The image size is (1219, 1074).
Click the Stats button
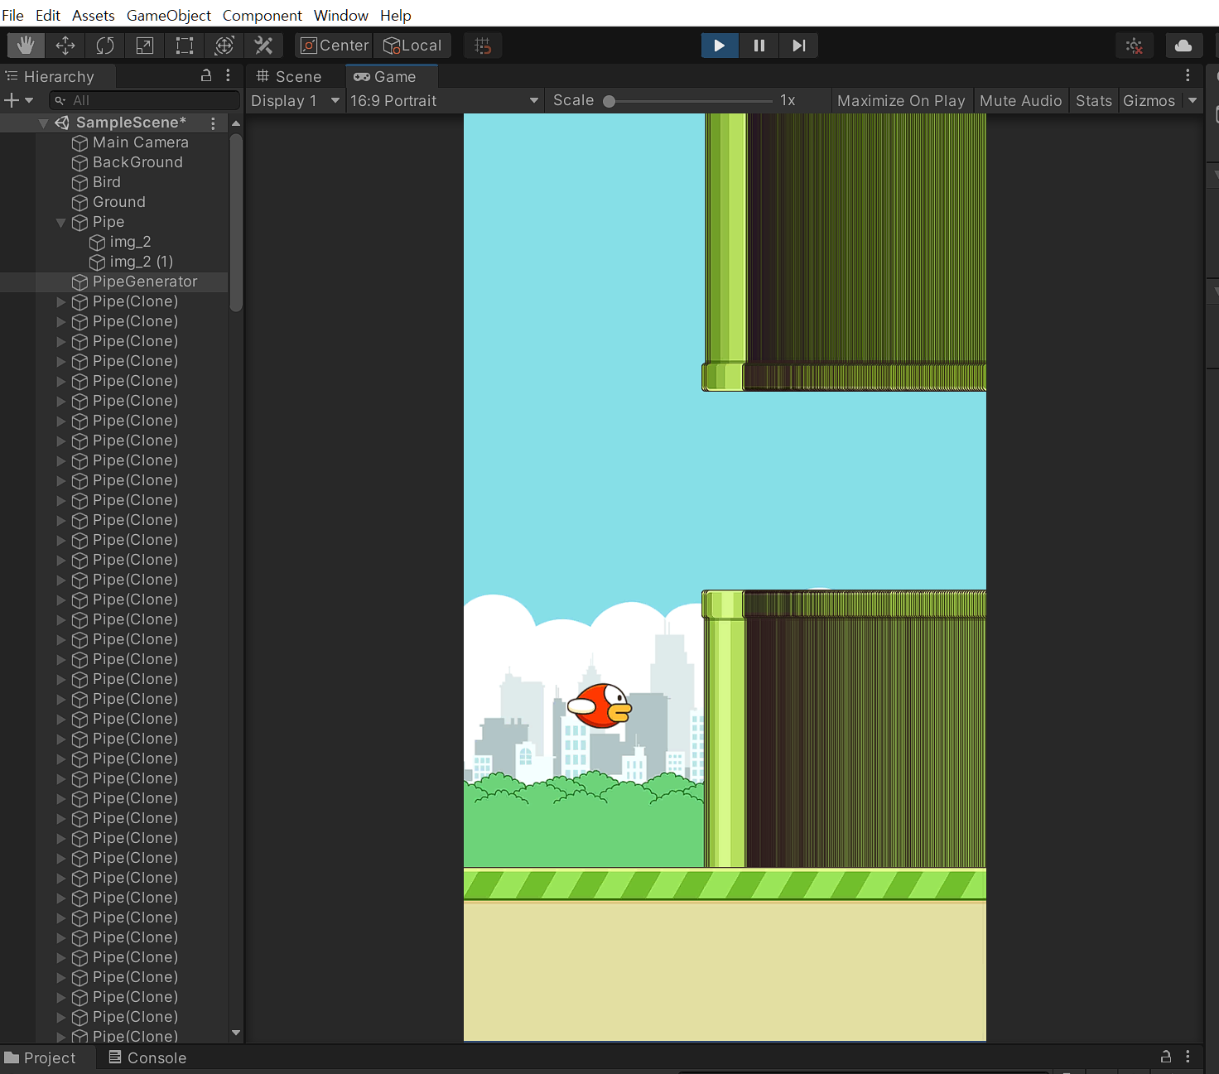1093,100
